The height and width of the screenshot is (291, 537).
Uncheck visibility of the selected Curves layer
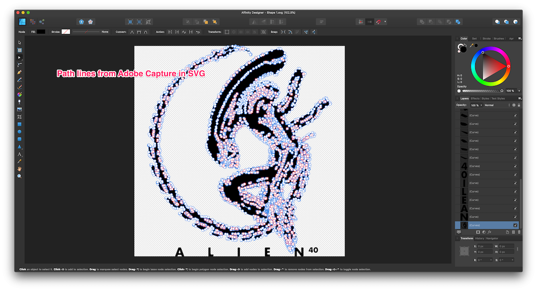click(515, 225)
